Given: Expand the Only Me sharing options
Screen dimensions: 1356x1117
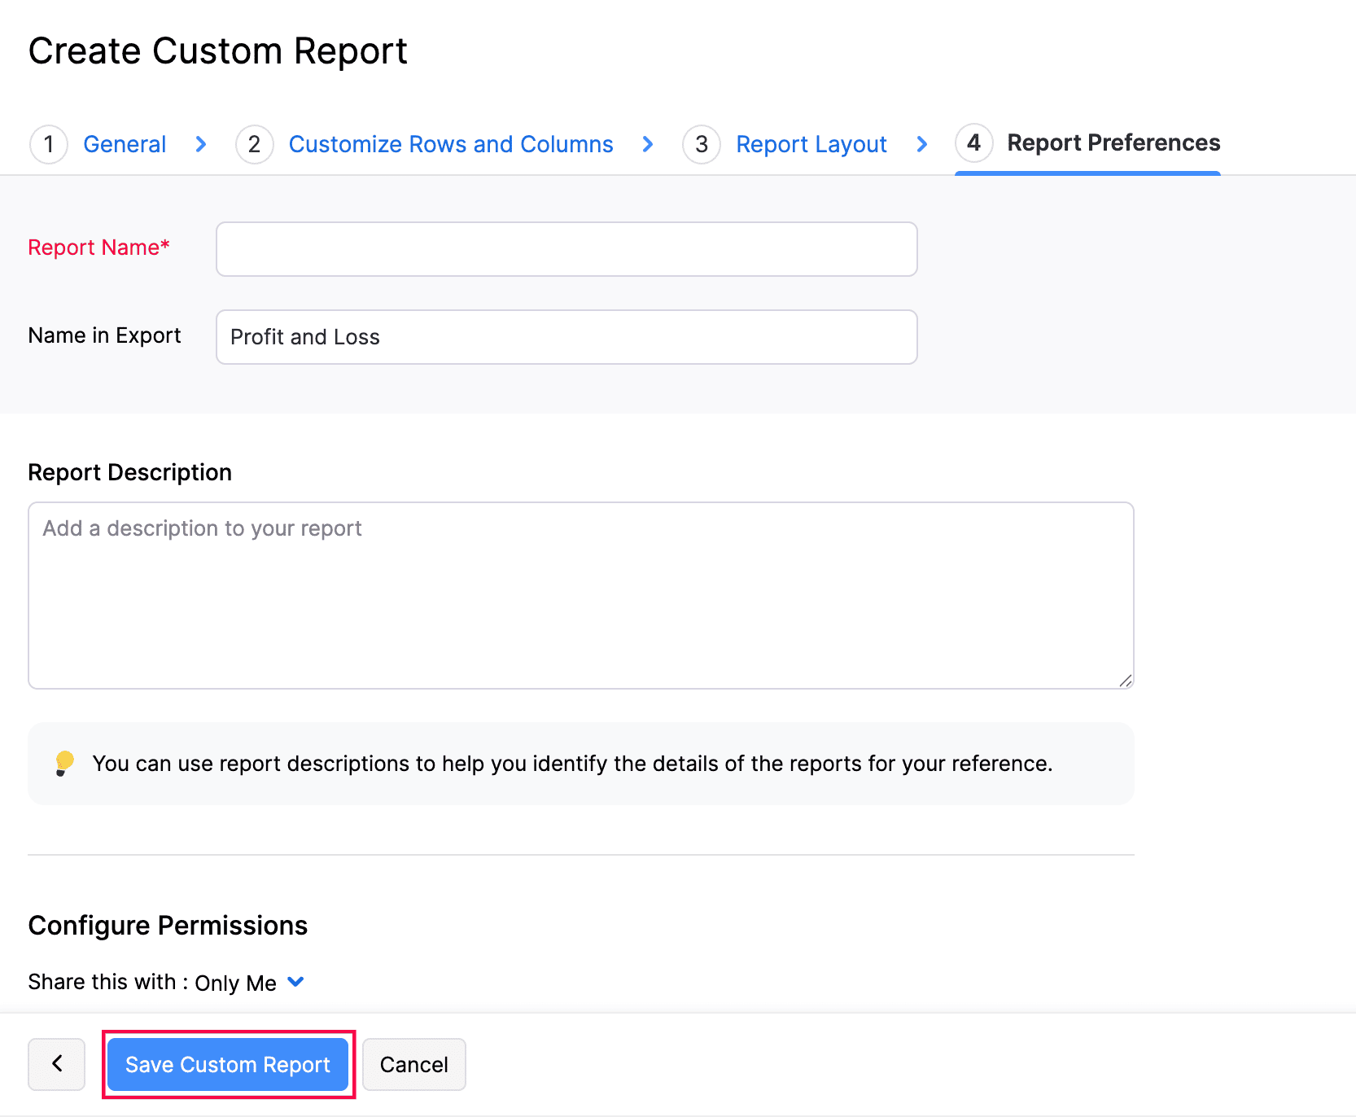Looking at the screenshot, I should (295, 983).
